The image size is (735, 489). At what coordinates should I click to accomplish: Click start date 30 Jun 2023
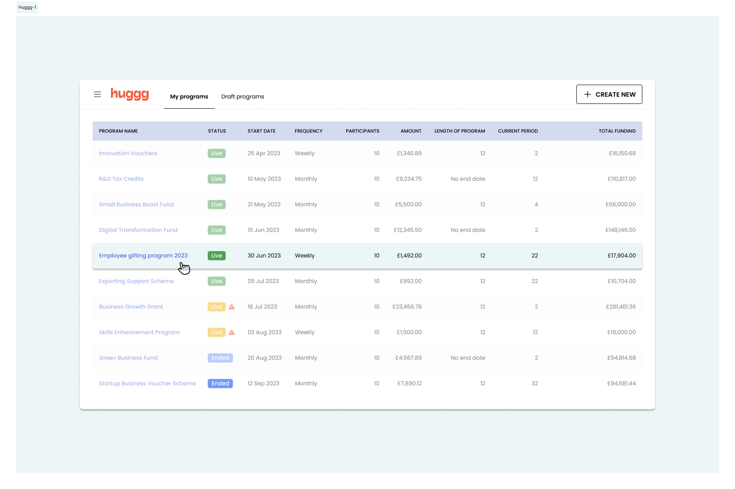coord(264,256)
